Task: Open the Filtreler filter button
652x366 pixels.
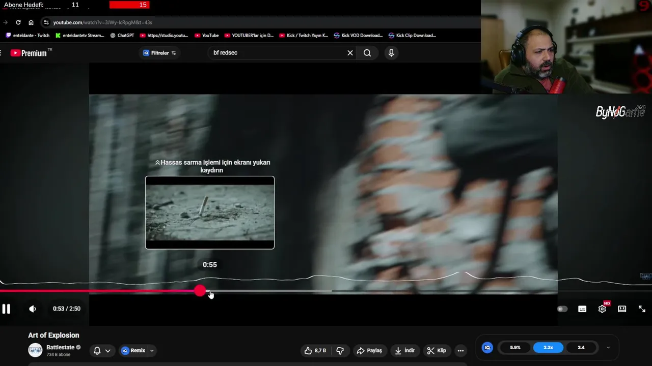Action: pos(159,53)
